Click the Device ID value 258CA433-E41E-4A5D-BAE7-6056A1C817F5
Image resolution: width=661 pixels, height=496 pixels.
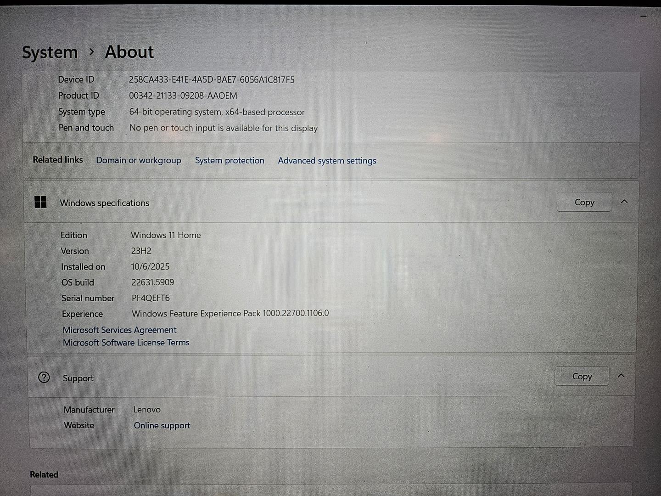point(212,79)
